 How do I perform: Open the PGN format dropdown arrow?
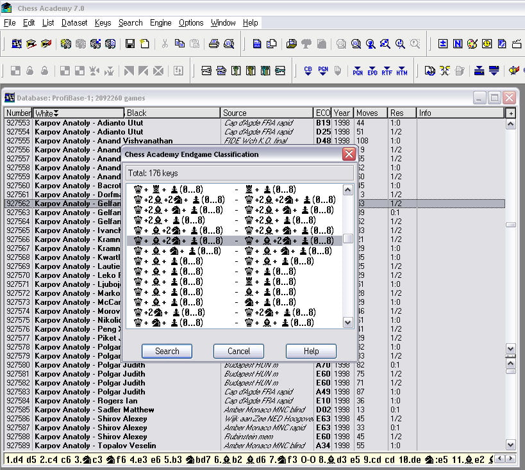coord(323,75)
